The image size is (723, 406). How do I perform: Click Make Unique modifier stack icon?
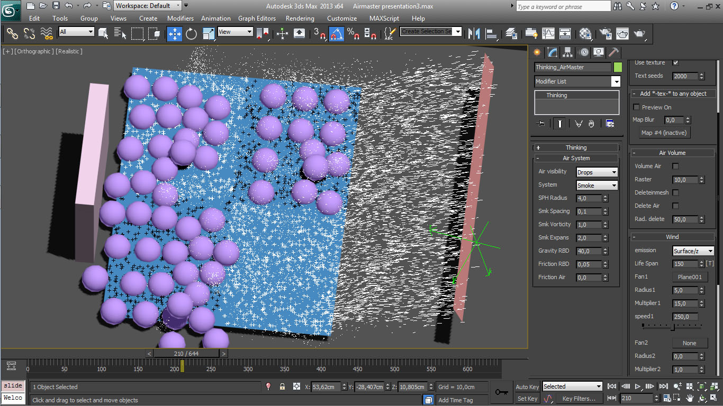click(578, 124)
